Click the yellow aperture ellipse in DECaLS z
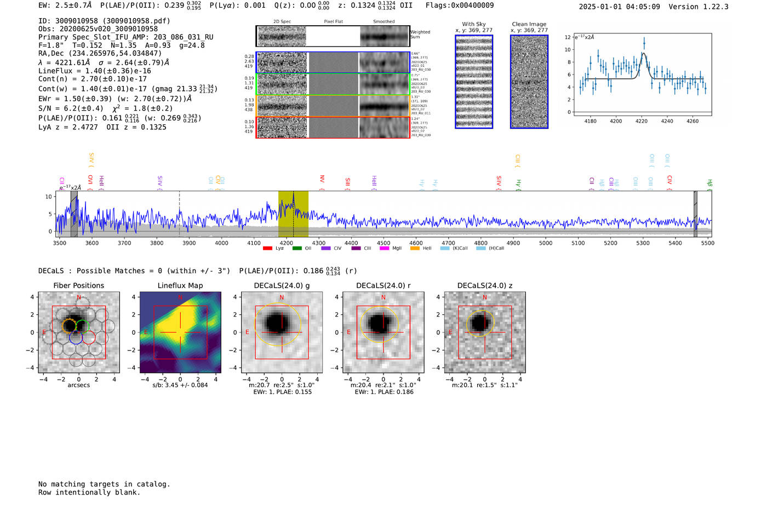767x522 pixels. tap(480, 323)
